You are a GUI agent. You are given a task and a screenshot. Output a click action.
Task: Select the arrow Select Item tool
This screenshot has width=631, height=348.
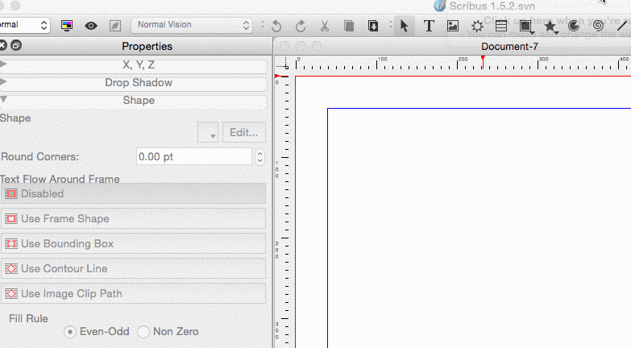[405, 26]
